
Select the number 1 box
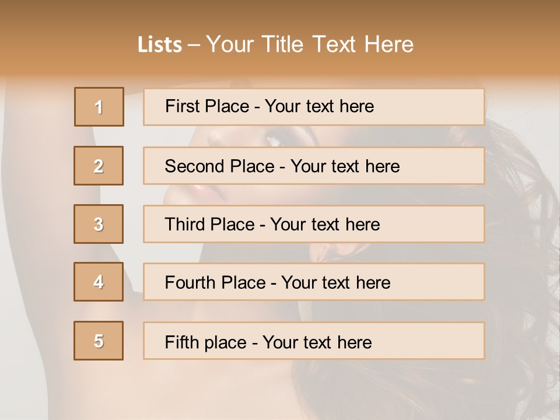[x=99, y=107]
